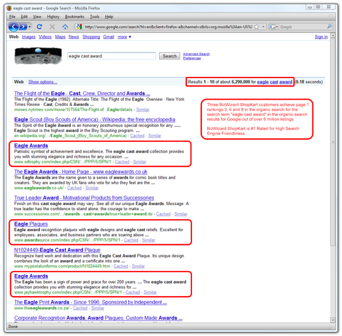Expand the Google 'more' dropdown

[x=124, y=37]
